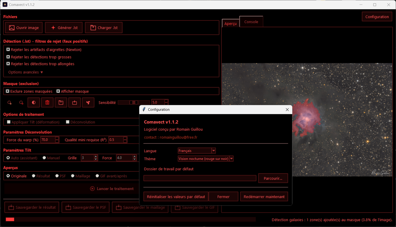Select the leftmost lasso mask tool
Screen dimensions: 396x227
click(10, 103)
